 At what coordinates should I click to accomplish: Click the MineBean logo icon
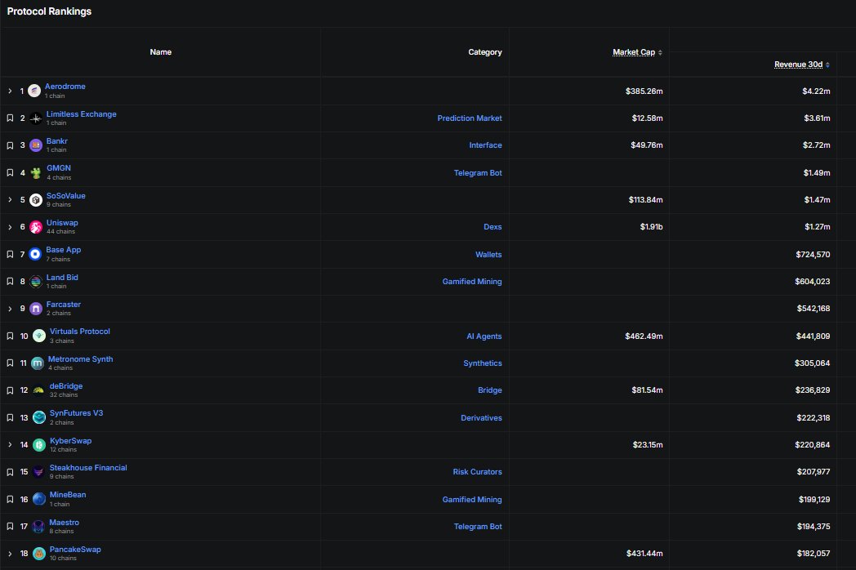(39, 499)
